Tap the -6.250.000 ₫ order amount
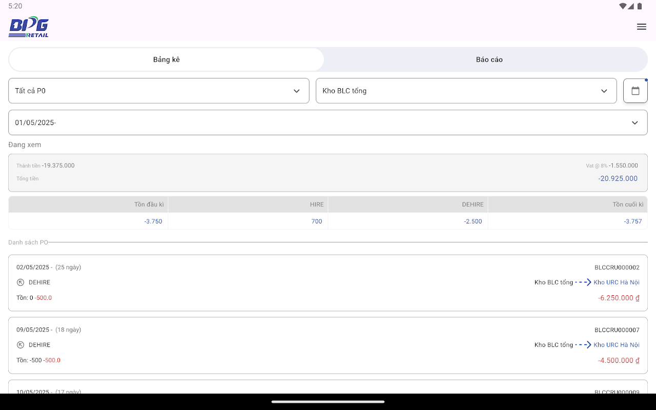The image size is (656, 410). (x=619, y=298)
